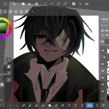Screen dimensions: 109x109
Task: Open the snap settings three-dot menu
Action: (x=32, y=12)
